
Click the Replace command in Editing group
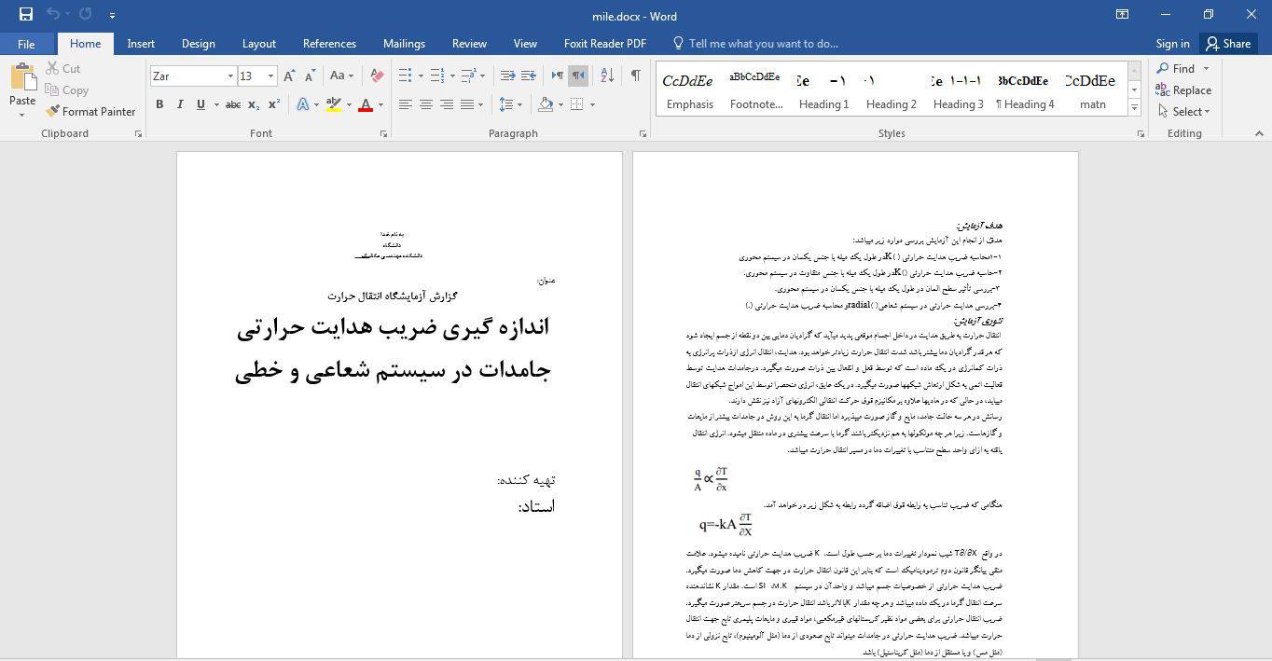pos(1184,90)
